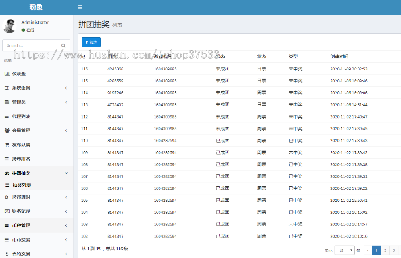Image resolution: width=401 pixels, height=258 pixels.
Task: Click Id cell 116
Action: pos(84,69)
